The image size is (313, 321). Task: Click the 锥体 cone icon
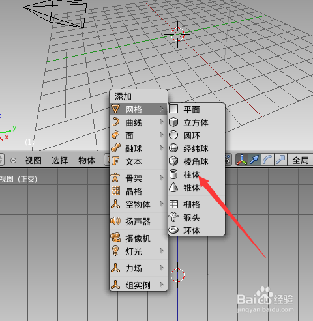coord(173,187)
